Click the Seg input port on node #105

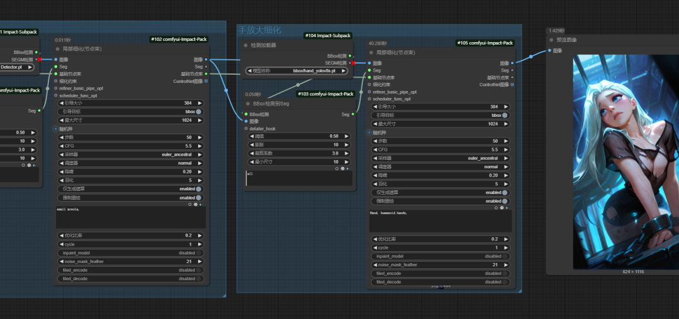370,70
